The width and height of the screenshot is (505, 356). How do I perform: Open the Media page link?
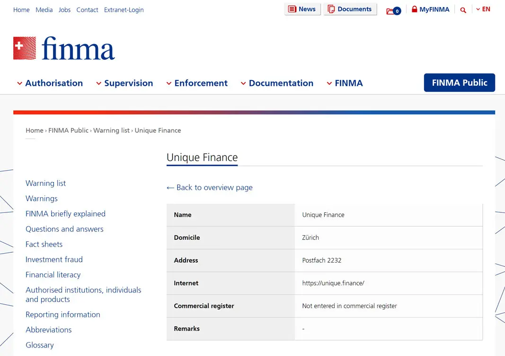(44, 10)
